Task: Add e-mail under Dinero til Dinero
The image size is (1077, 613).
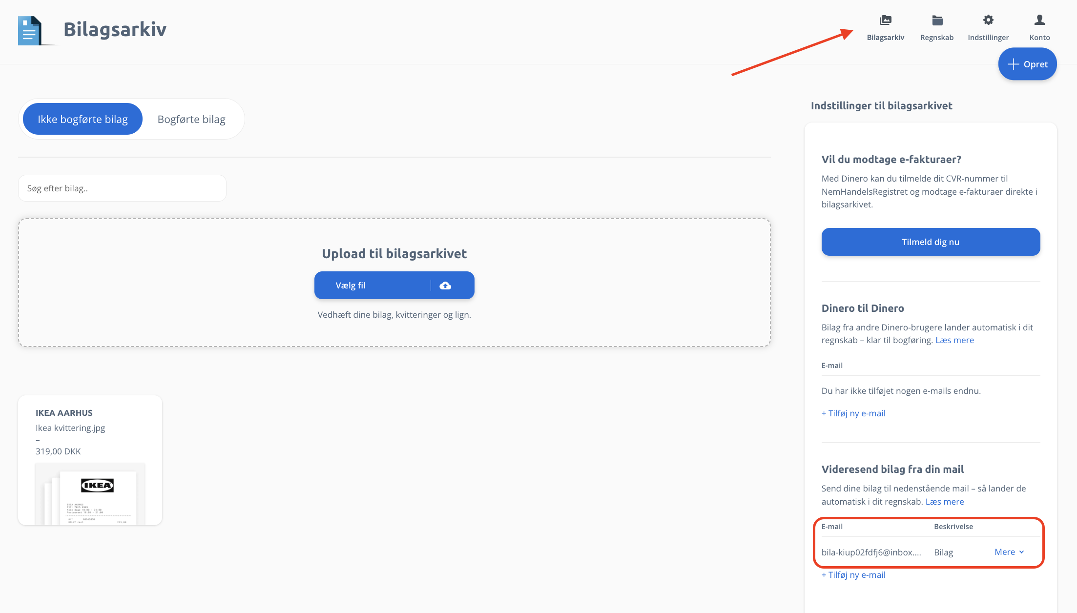Action: coord(853,413)
